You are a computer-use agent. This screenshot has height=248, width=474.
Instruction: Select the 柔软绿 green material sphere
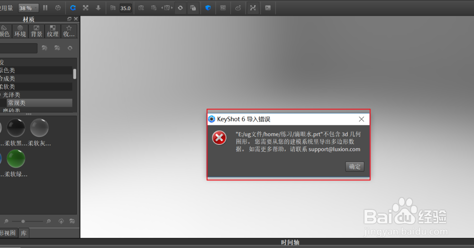click(x=16, y=159)
